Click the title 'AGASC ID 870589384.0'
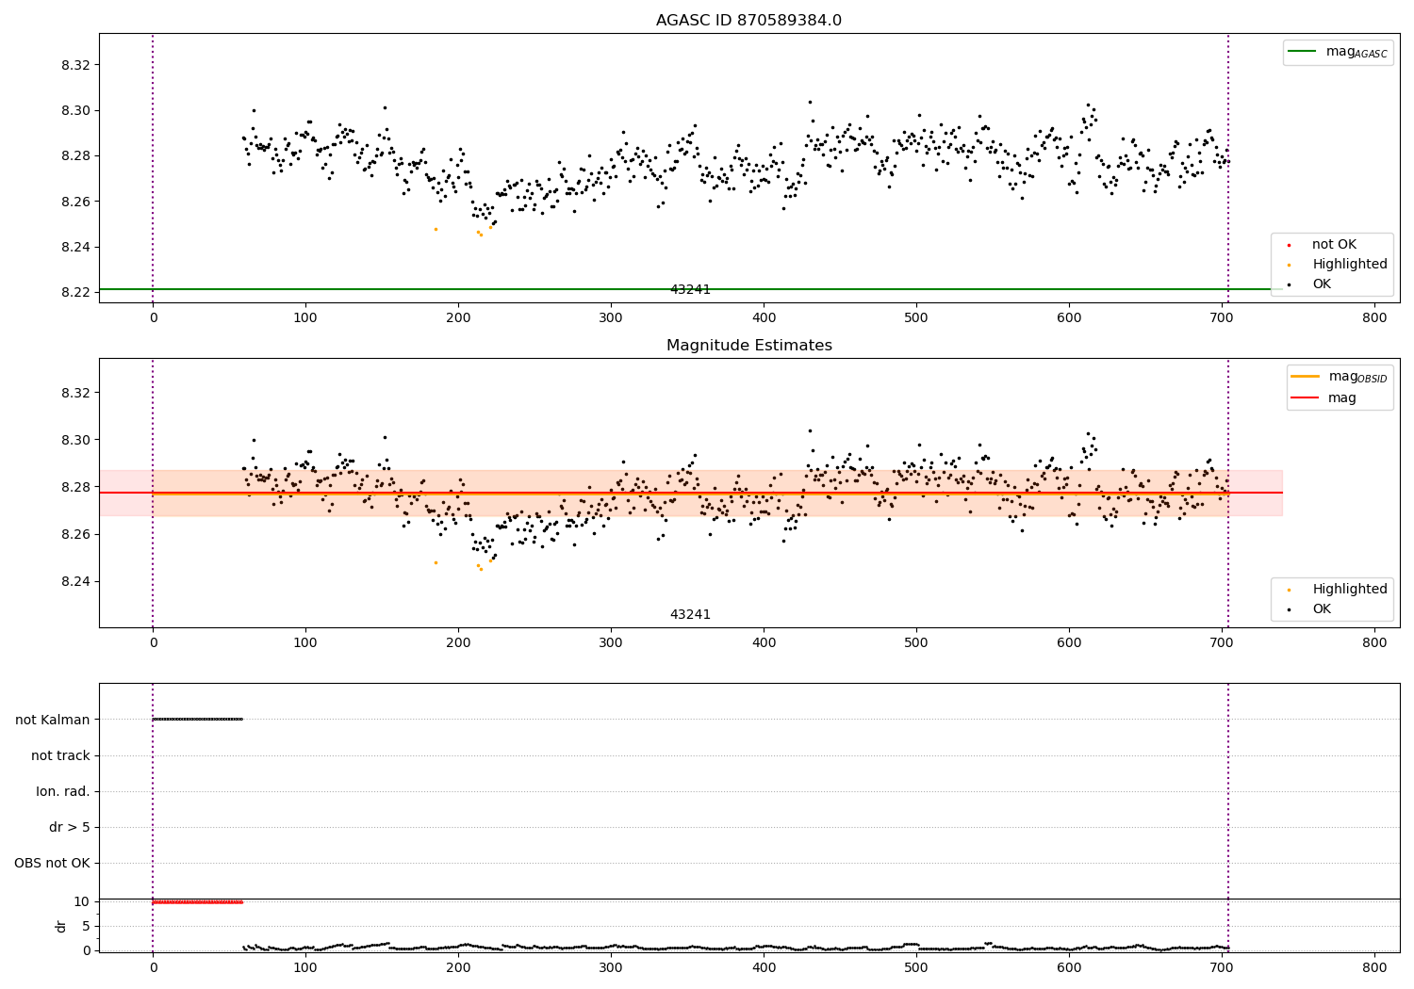The image size is (1414, 989). point(748,21)
